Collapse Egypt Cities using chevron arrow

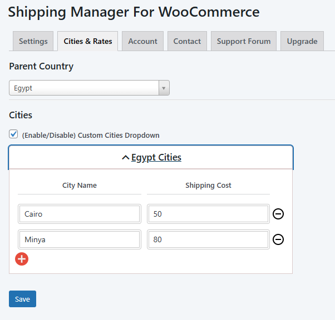126,158
